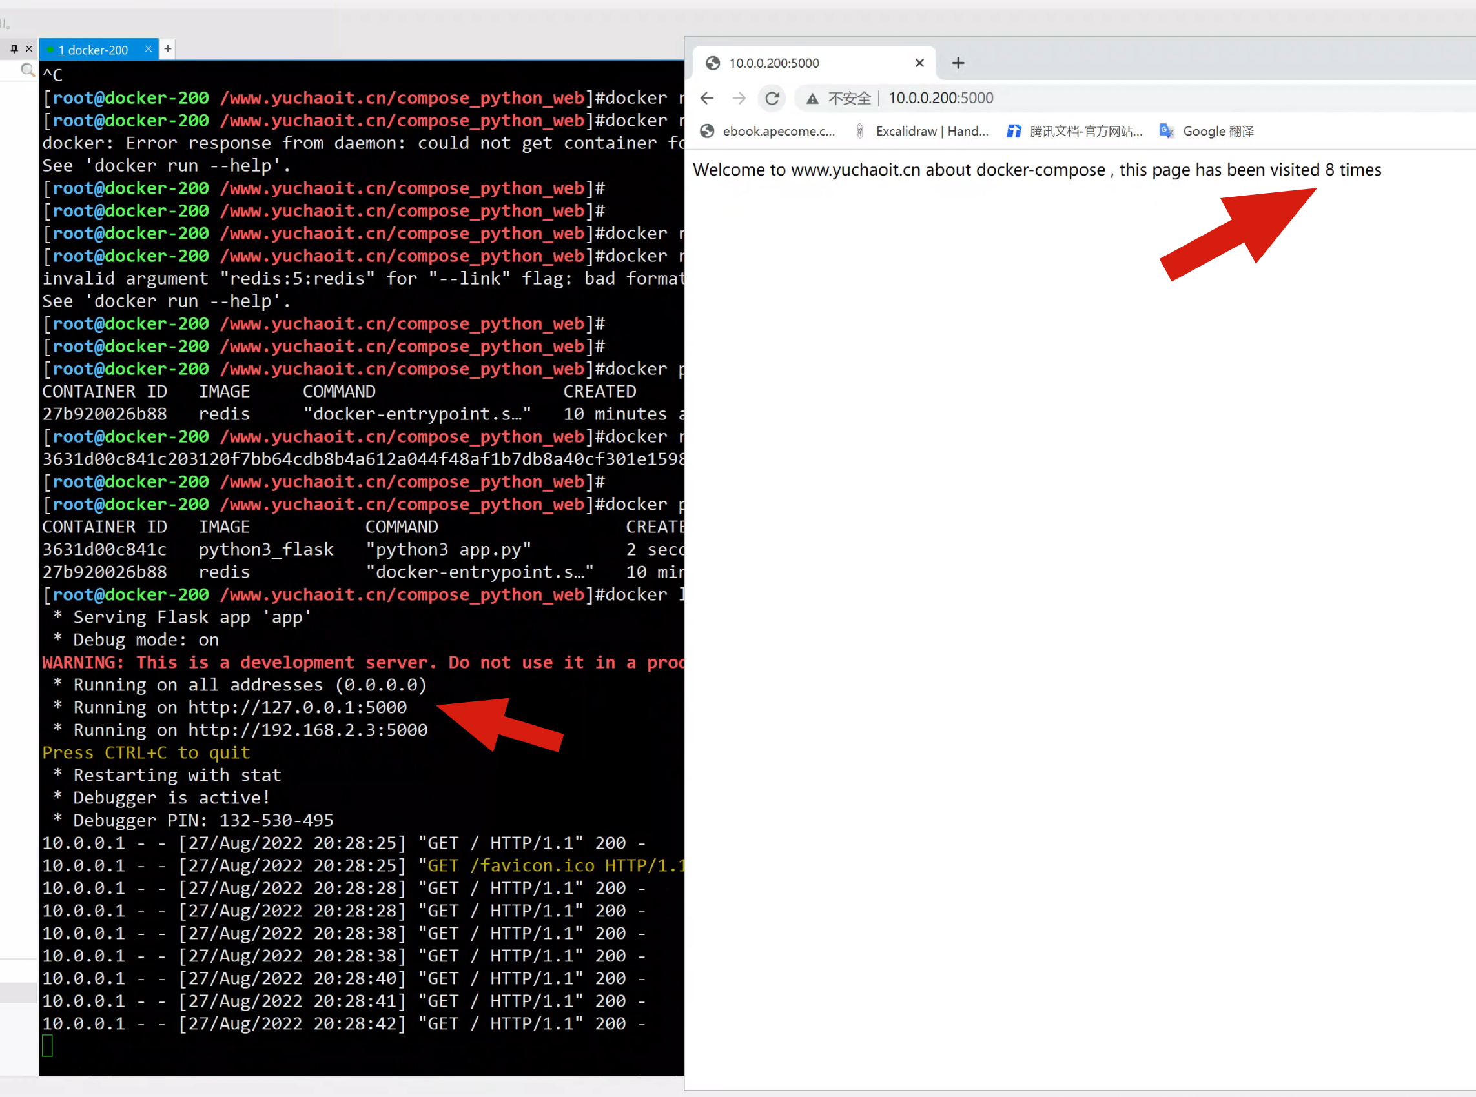Screen dimensions: 1476x1097
Task: Click the terminal cursor at the bottom prompt
Action: pyautogui.click(x=47, y=1045)
